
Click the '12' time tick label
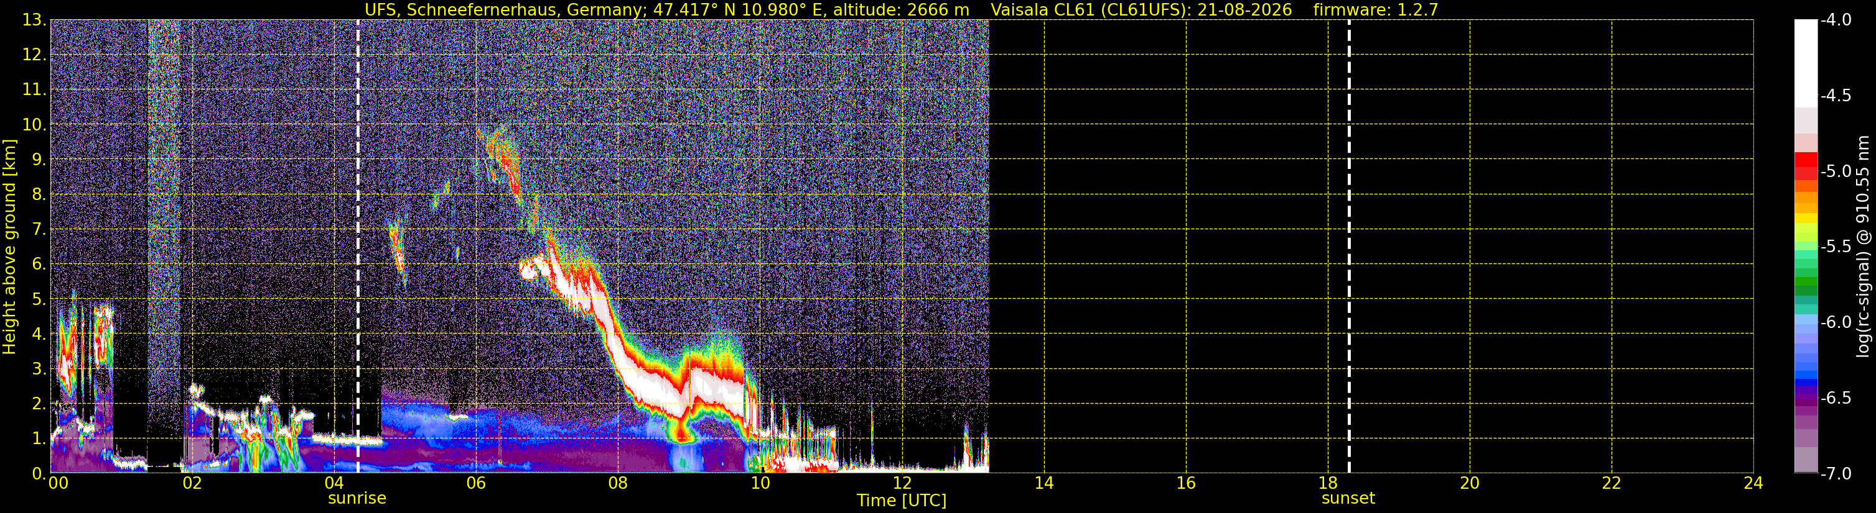pyautogui.click(x=902, y=484)
